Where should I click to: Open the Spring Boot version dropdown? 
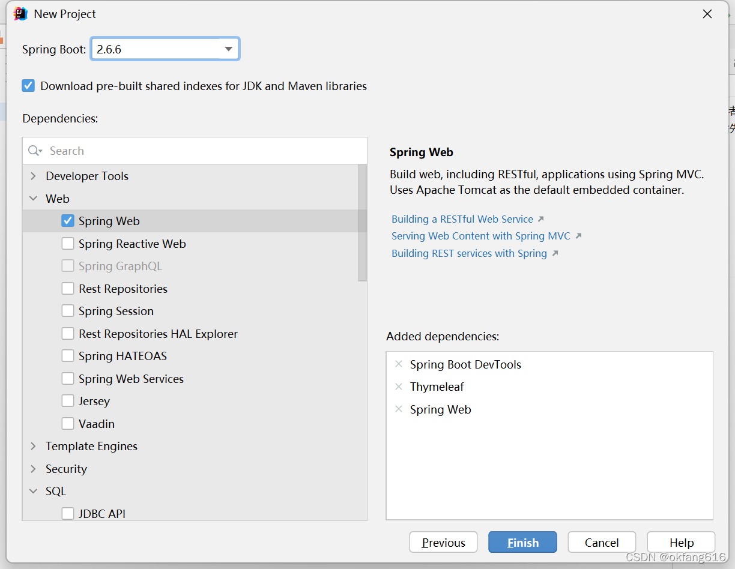[x=165, y=49]
